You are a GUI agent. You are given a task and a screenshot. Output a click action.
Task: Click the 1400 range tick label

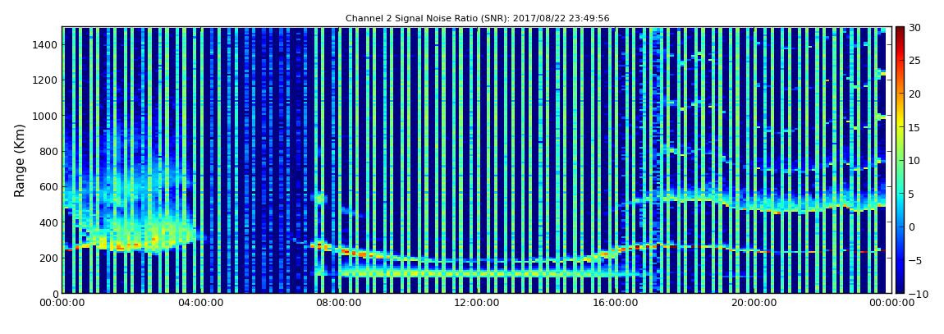pyautogui.click(x=45, y=44)
